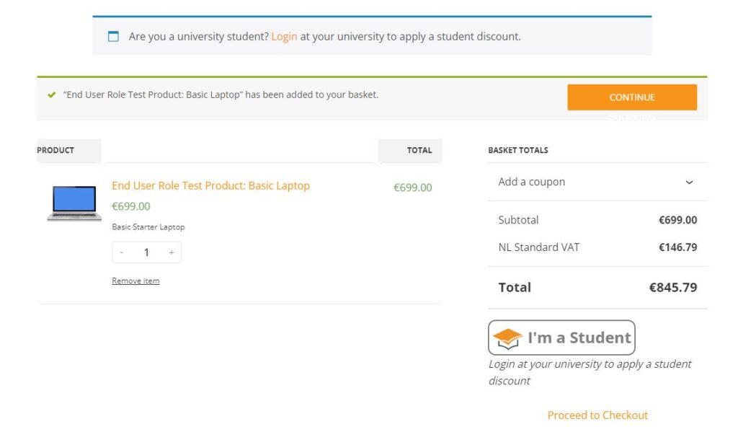The image size is (738, 432).
Task: Remove item from the basket
Action: pos(135,281)
